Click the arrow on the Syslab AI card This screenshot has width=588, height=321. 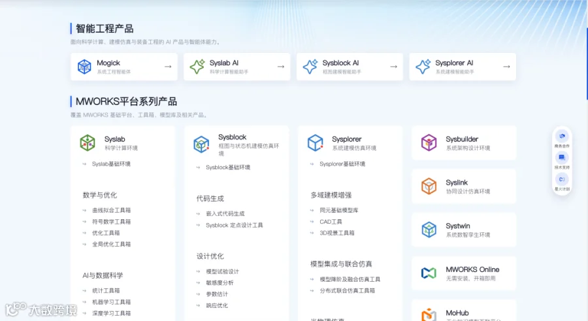pos(281,67)
